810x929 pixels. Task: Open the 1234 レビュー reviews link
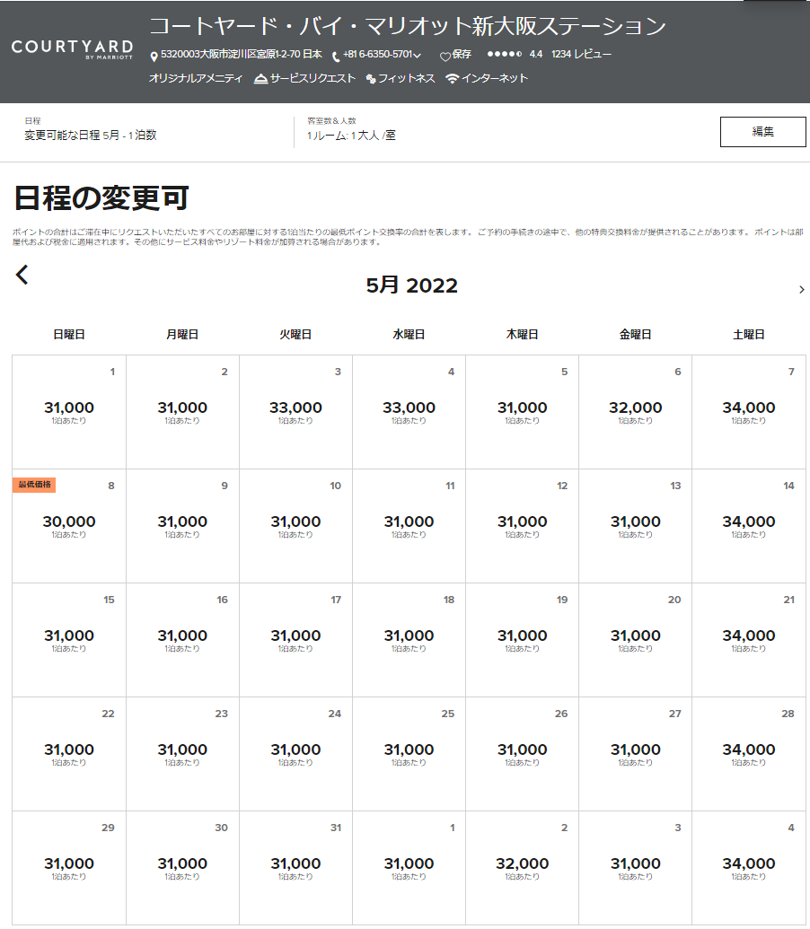(x=581, y=55)
